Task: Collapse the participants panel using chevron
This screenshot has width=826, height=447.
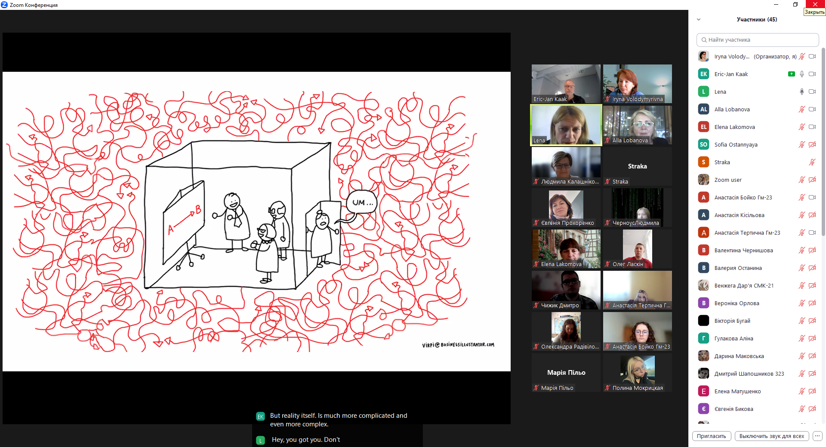Action: pyautogui.click(x=699, y=19)
